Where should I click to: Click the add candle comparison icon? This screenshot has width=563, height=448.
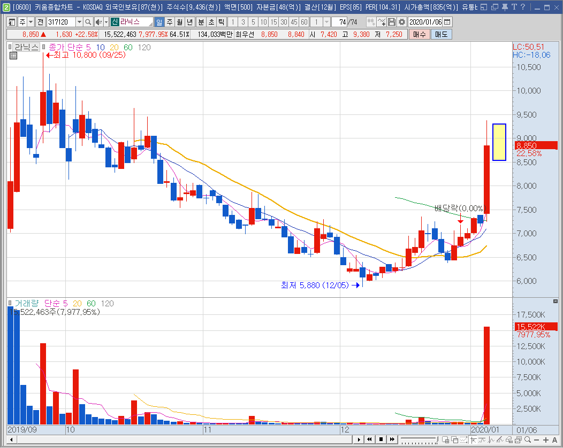tap(371, 22)
